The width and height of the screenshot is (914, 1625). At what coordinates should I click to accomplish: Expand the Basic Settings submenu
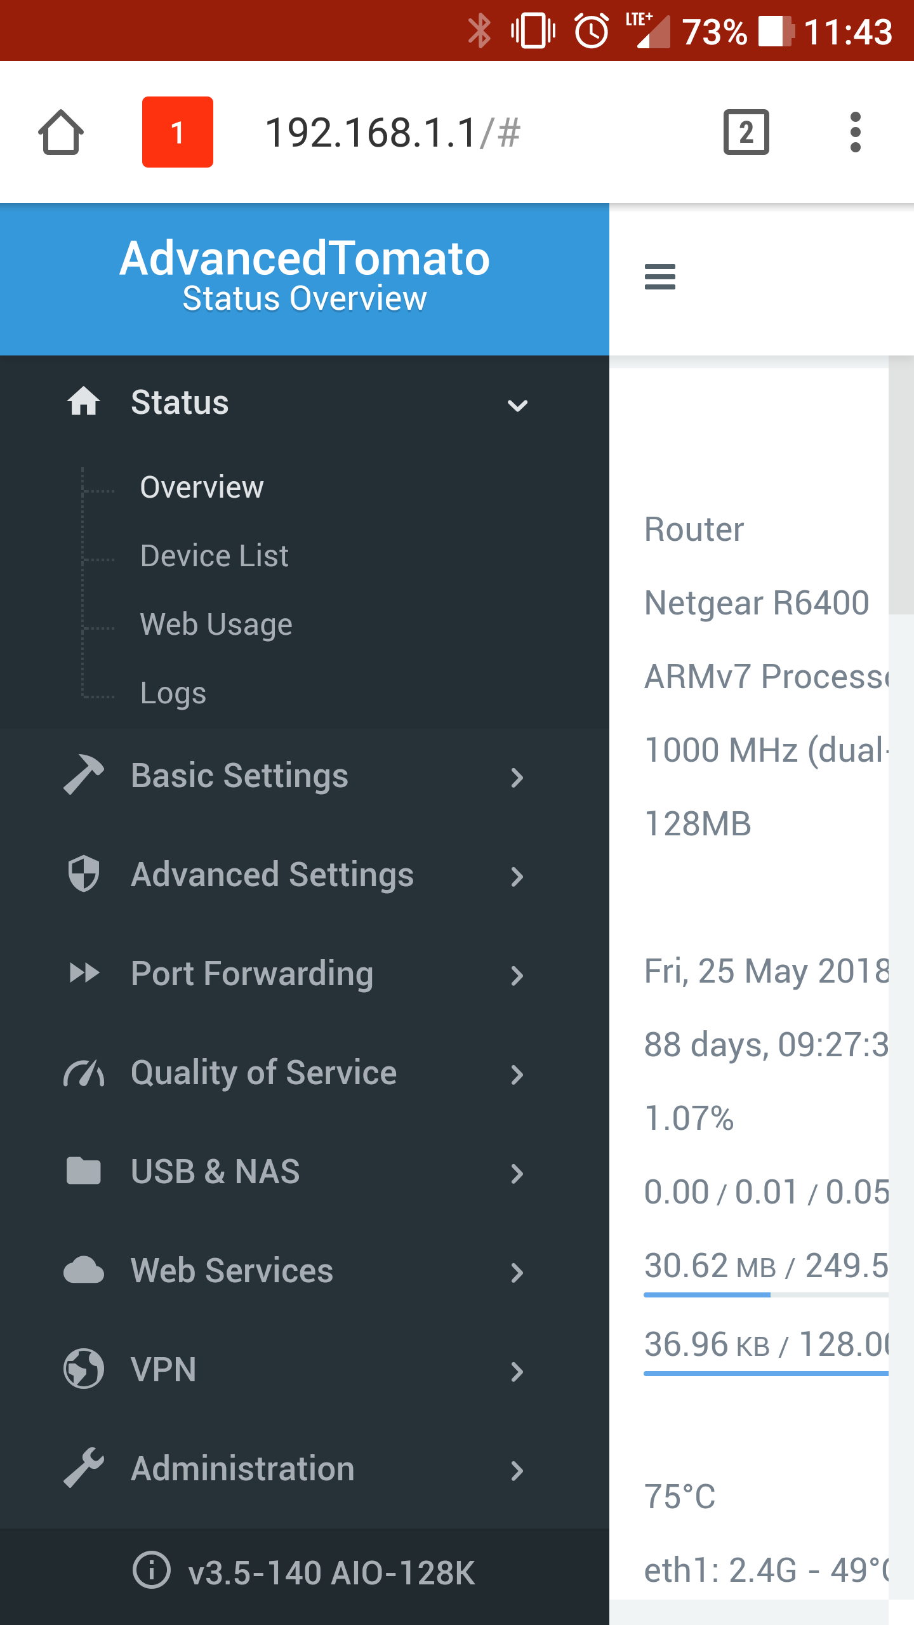click(x=518, y=777)
